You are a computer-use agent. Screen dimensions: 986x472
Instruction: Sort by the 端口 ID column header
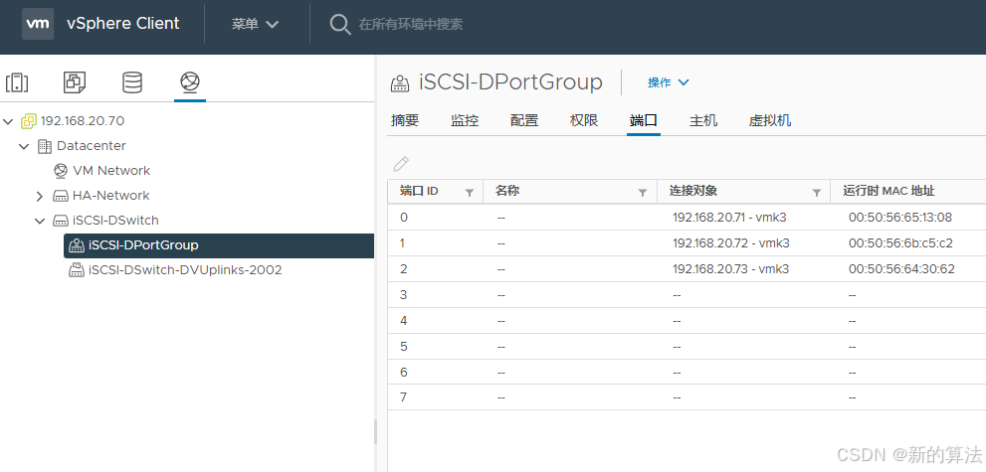coord(419,191)
